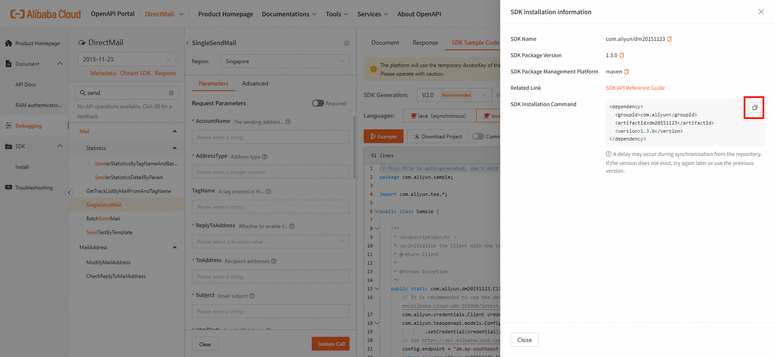The width and height of the screenshot is (775, 357).
Task: Click the Product Homepage home icon in sidebar
Action: pyautogui.click(x=9, y=43)
